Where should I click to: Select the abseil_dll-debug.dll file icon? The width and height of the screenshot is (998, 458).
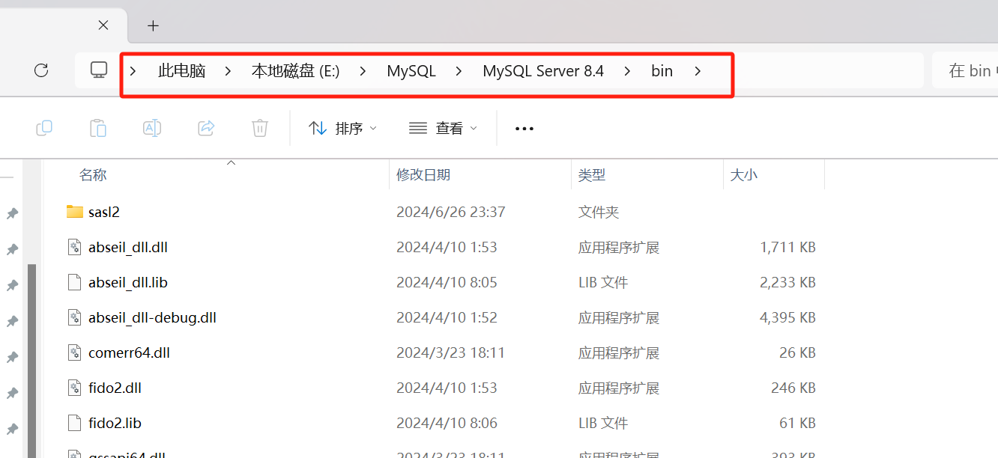(74, 317)
